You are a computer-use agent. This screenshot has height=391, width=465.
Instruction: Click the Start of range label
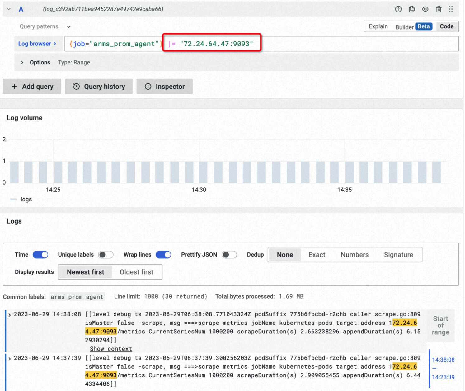tap(440, 325)
